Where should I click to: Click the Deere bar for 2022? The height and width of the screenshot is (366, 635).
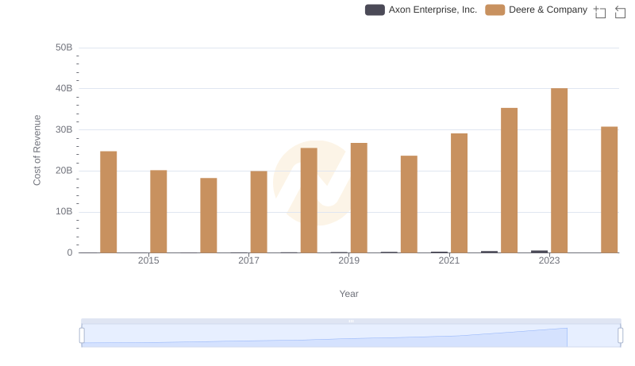coord(509,180)
